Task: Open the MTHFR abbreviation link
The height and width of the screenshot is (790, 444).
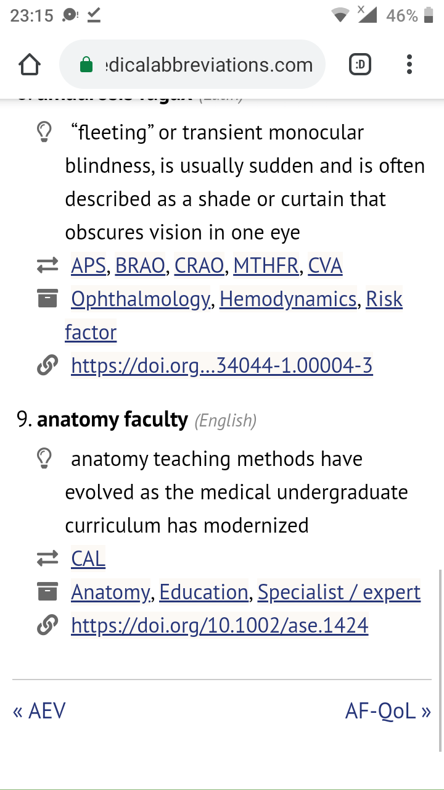Action: [x=266, y=265]
